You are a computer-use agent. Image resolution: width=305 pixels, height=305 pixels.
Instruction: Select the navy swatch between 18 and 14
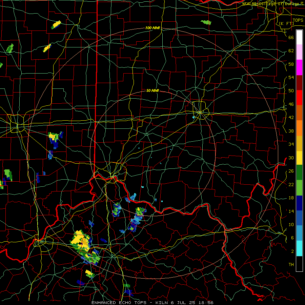299,203
